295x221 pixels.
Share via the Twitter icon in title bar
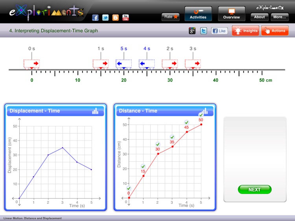pos(204,31)
